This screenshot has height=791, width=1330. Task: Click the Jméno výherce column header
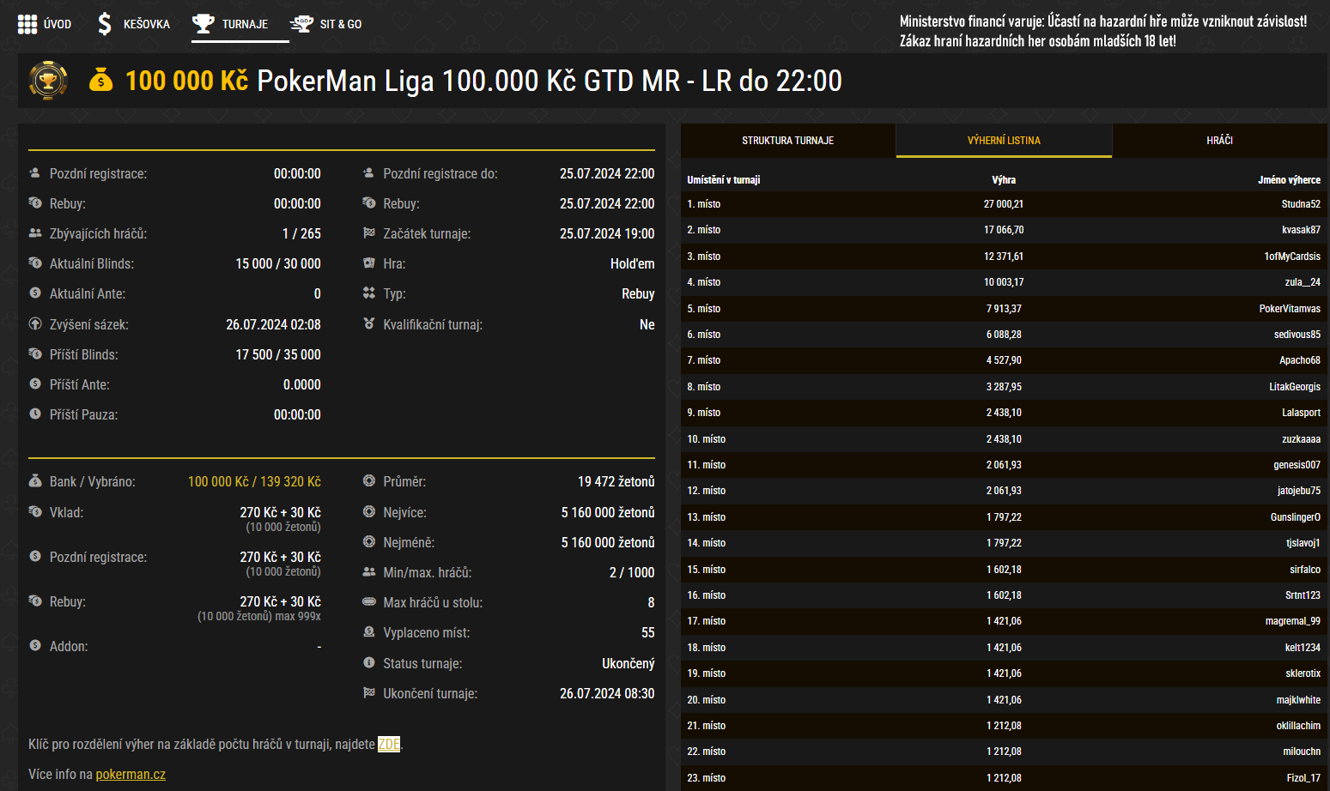click(1290, 180)
